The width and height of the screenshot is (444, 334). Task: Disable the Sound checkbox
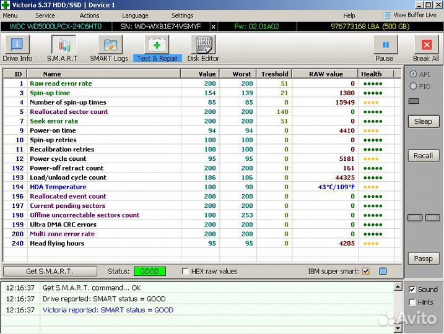click(412, 289)
